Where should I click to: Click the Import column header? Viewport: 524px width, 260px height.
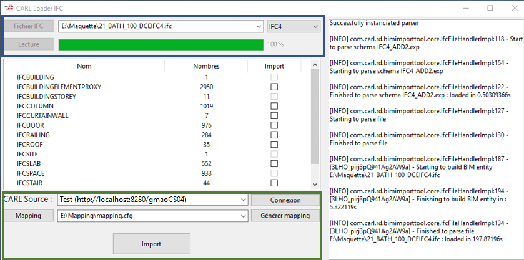[274, 66]
